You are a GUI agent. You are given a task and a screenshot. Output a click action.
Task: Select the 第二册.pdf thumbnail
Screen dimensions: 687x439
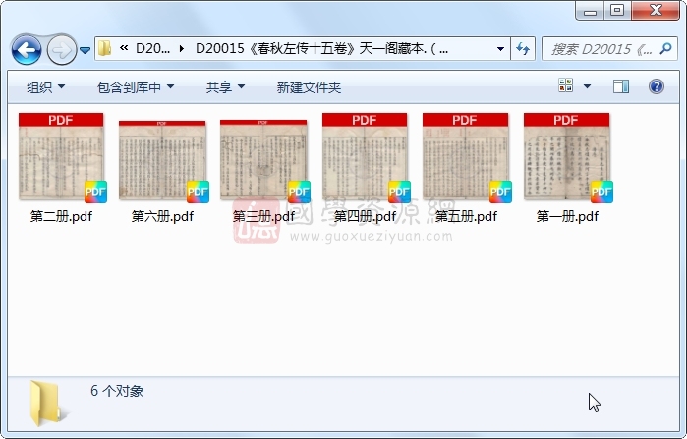click(61, 157)
